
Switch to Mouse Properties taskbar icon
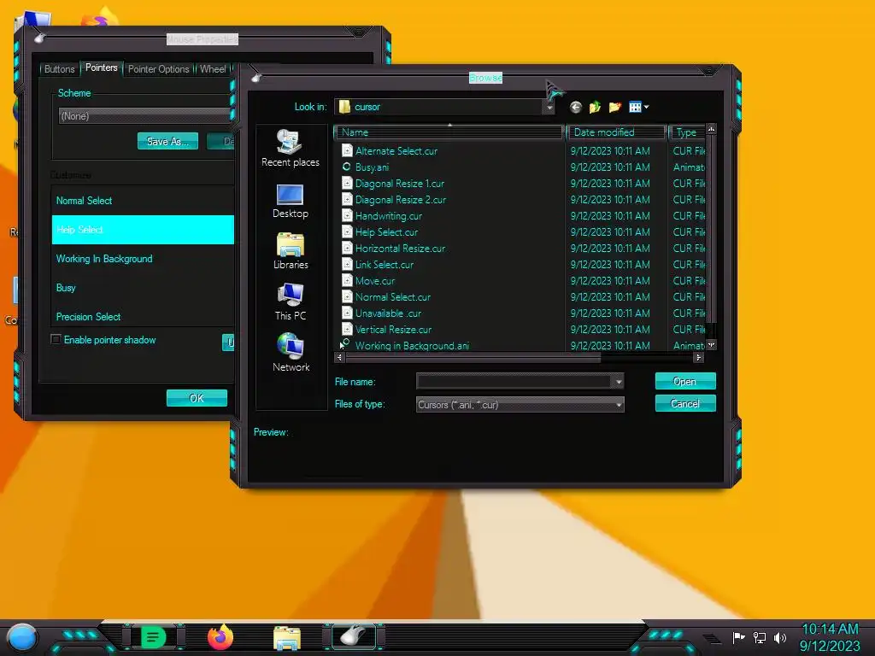point(354,636)
